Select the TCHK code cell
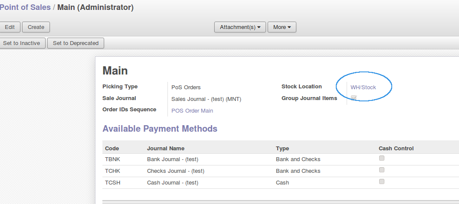This screenshot has height=204, width=459. 113,171
